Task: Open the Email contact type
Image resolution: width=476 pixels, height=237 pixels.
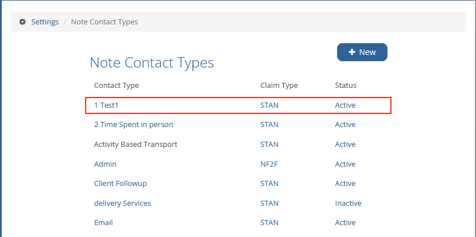Action: [x=104, y=223]
